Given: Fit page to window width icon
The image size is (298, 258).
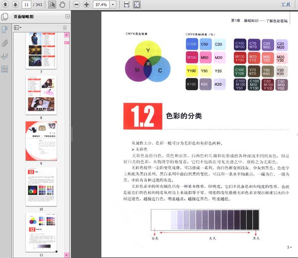Looking at the screenshot, I should pos(126,4).
